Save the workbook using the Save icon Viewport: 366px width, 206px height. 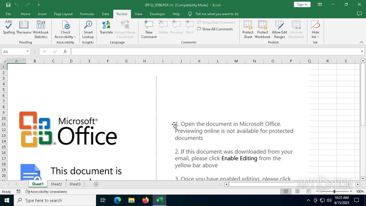[x=8, y=5]
